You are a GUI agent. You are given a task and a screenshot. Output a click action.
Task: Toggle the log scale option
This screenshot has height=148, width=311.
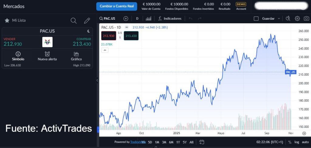tap(297, 142)
